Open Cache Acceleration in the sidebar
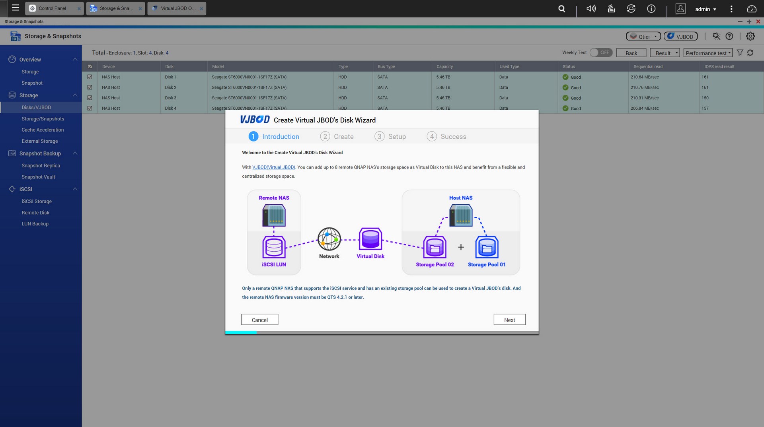Image resolution: width=764 pixels, height=427 pixels. pyautogui.click(x=43, y=130)
